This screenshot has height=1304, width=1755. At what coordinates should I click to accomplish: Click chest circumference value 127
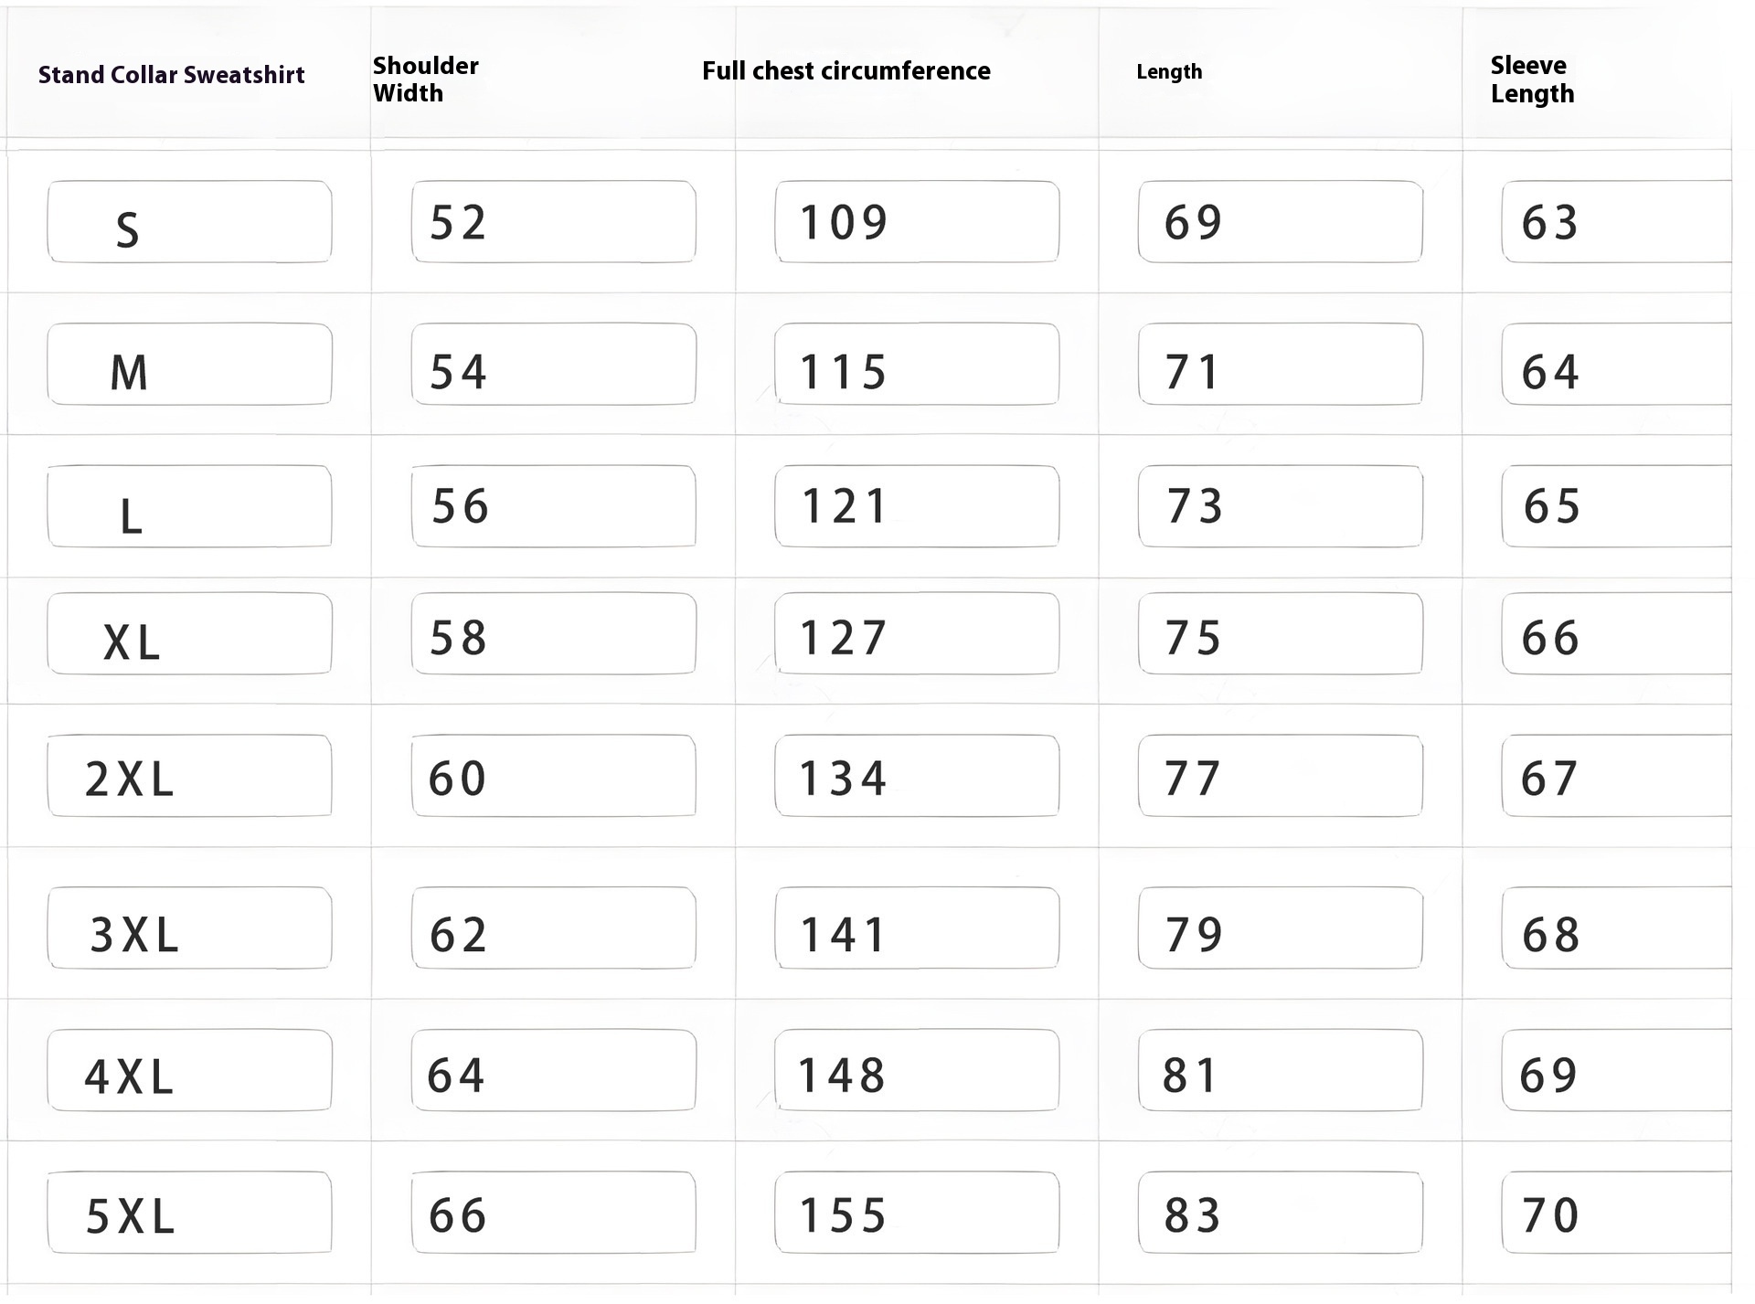tap(917, 634)
